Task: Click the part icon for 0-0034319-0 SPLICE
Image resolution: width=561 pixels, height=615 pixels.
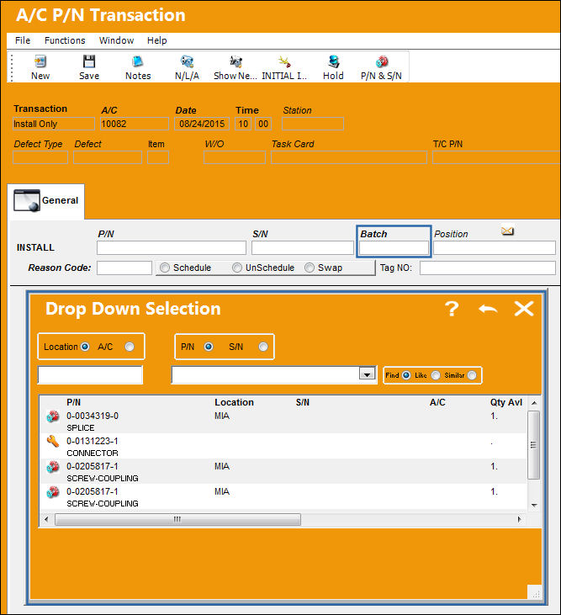Action: pyautogui.click(x=52, y=416)
